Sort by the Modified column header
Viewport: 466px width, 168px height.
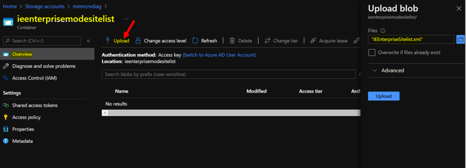click(257, 91)
